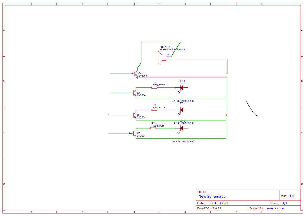Select the Q4 transistor symbol
Image resolution: width=306 pixels, height=216 pixels.
[x=135, y=73]
